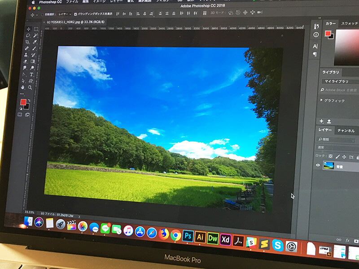Screen dimensions: 359x269
Task: Open the History panel icon
Action: tap(316, 26)
